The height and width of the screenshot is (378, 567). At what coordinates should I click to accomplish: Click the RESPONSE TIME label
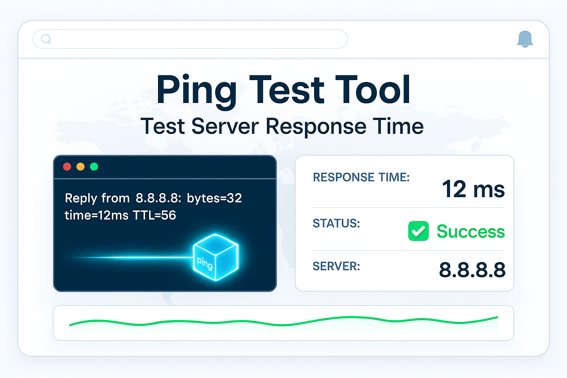[x=361, y=178]
